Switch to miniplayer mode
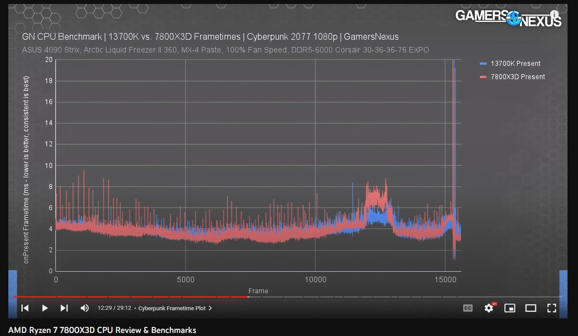The height and width of the screenshot is (336, 578). coord(510,308)
